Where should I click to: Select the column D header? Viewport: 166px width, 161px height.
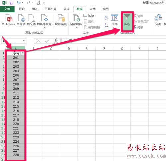69,49
